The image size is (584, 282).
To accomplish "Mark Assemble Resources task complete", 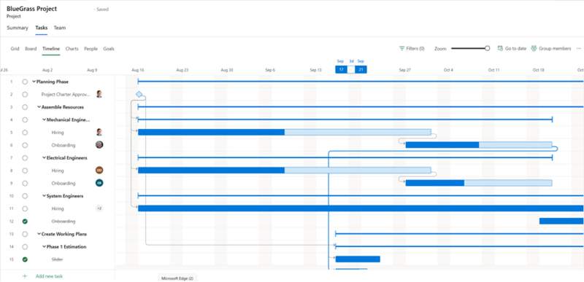I will point(25,107).
